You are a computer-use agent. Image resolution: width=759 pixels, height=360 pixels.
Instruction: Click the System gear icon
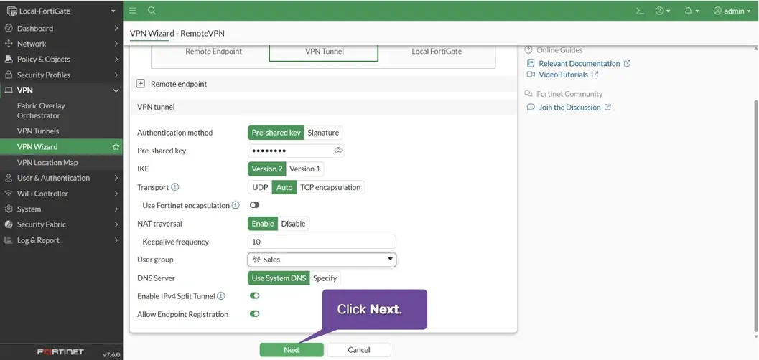[x=8, y=209]
